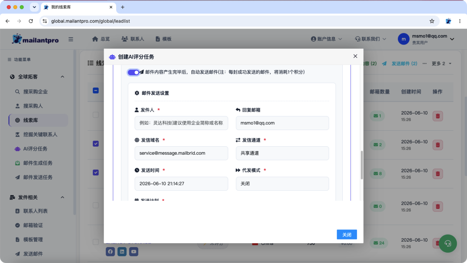Click the 发件人 input field
The height and width of the screenshot is (263, 467).
181,123
